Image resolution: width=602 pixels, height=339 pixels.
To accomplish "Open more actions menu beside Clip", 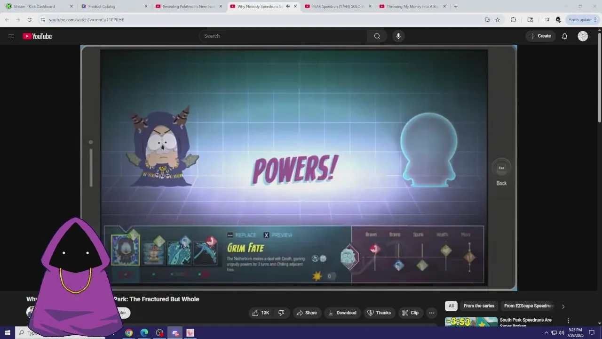I will pyautogui.click(x=431, y=313).
